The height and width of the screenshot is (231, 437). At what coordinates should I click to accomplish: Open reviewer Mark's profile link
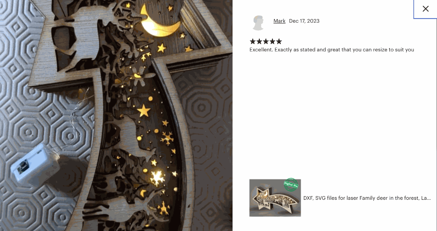(x=279, y=21)
